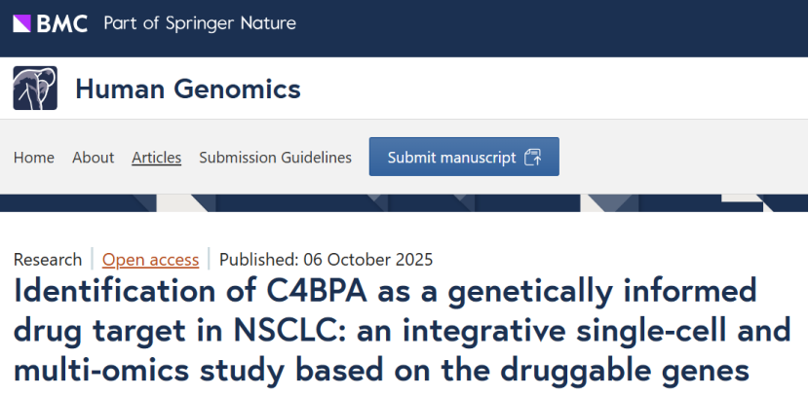Go to the About page
The image size is (809, 396).
[93, 158]
